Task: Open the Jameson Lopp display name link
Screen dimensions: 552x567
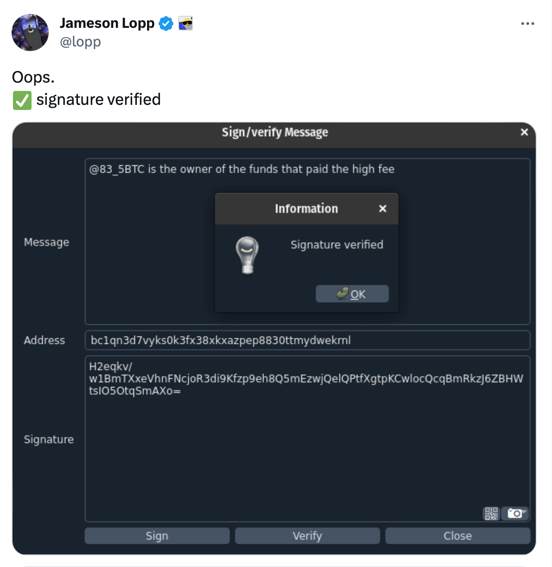Action: 107,23
